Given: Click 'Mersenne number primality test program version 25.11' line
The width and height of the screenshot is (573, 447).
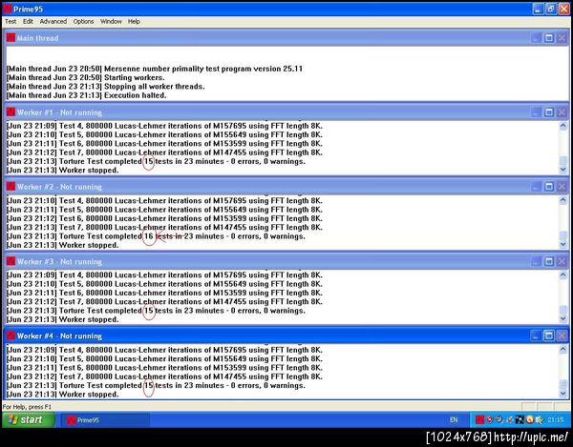Looking at the screenshot, I should tap(155, 69).
